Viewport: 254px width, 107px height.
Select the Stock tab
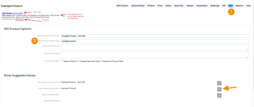pyautogui.click(x=168, y=6)
